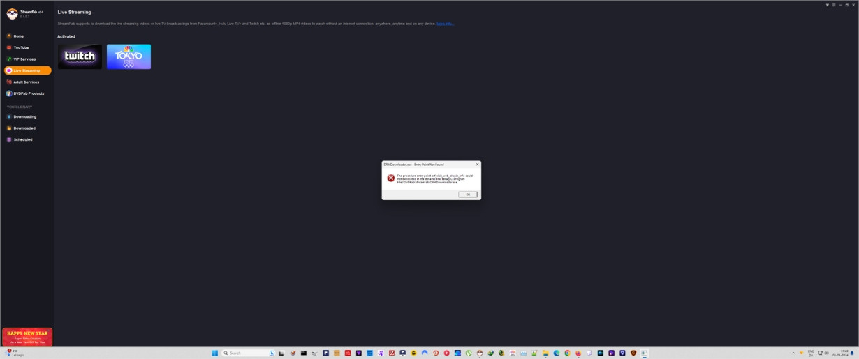Open the weather widget on taskbar

tap(15, 353)
